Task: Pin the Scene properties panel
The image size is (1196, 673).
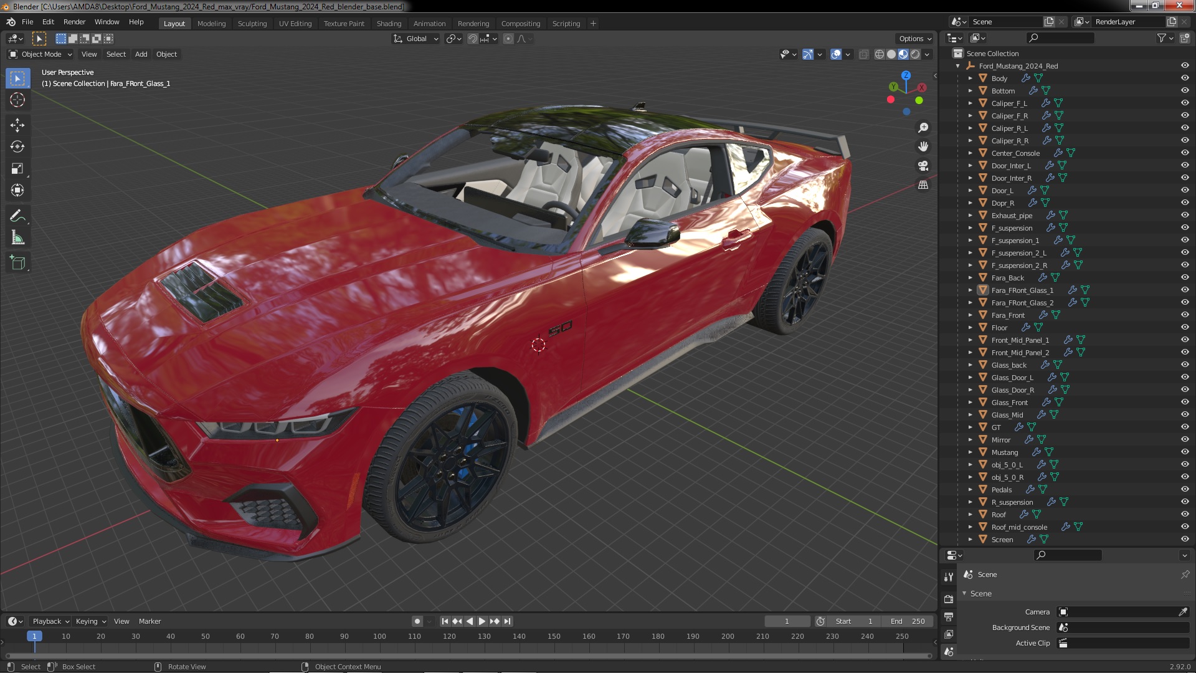Action: tap(1185, 575)
